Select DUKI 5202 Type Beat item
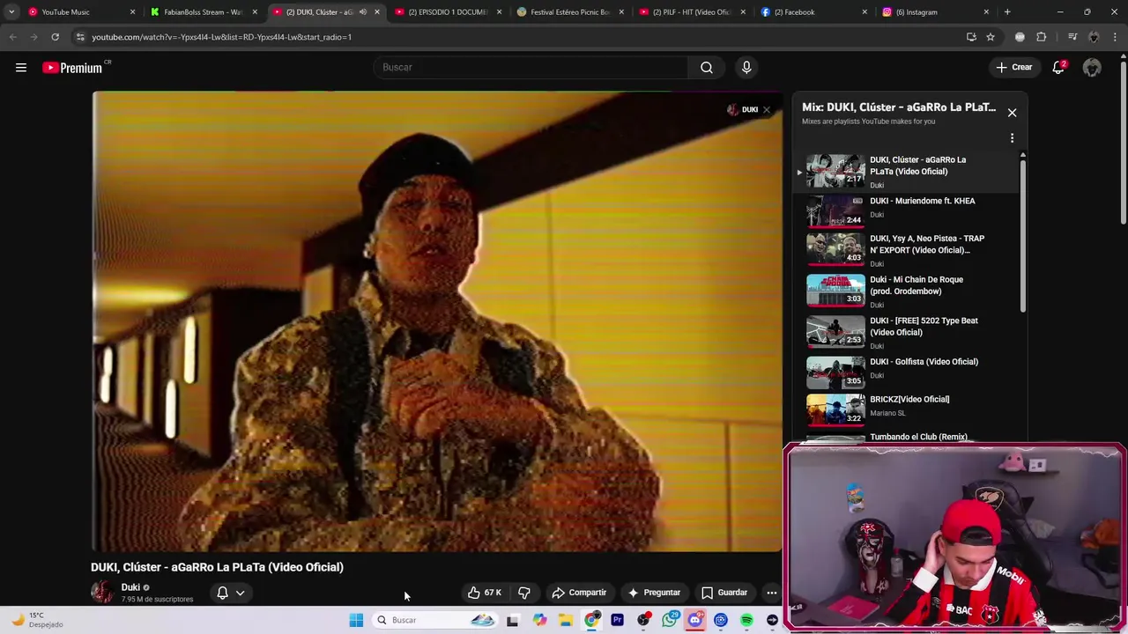The width and height of the screenshot is (1128, 634). coord(908,332)
